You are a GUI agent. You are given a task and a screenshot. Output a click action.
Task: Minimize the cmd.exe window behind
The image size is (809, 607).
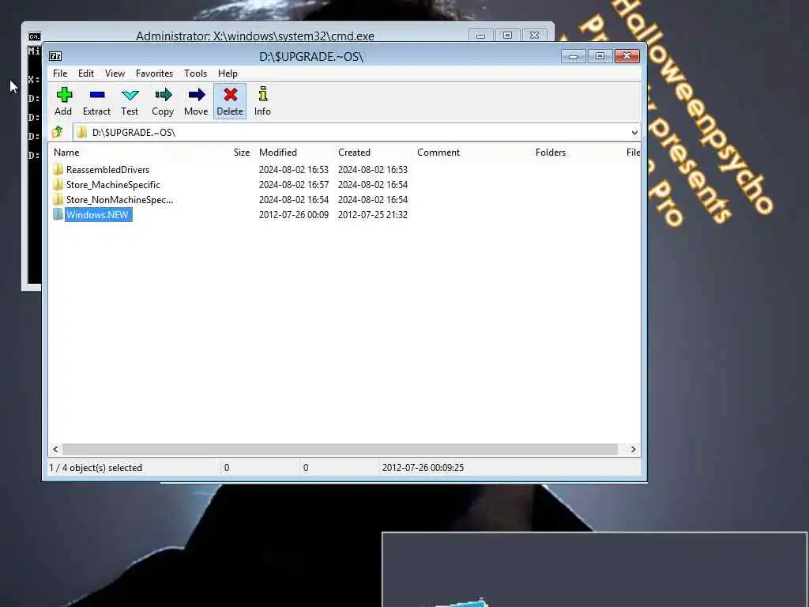[480, 36]
